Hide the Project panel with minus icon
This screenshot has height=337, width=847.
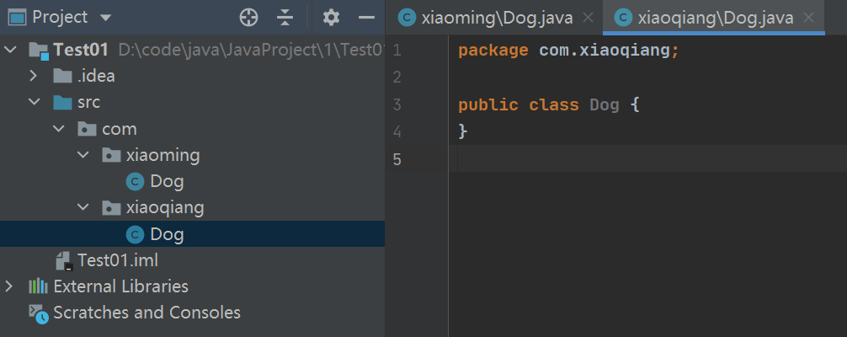[x=365, y=17]
